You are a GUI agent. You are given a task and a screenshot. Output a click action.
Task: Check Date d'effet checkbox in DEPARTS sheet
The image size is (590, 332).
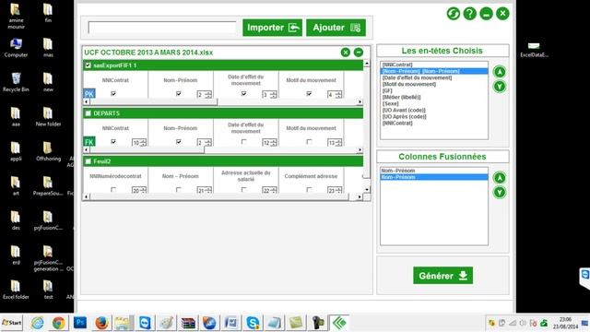point(243,142)
